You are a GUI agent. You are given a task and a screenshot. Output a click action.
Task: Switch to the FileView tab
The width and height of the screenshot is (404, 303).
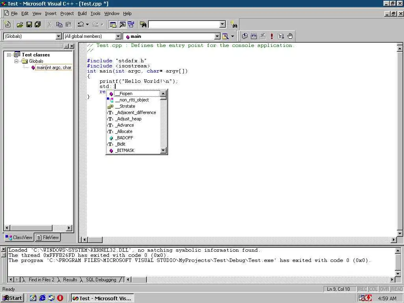(x=47, y=237)
